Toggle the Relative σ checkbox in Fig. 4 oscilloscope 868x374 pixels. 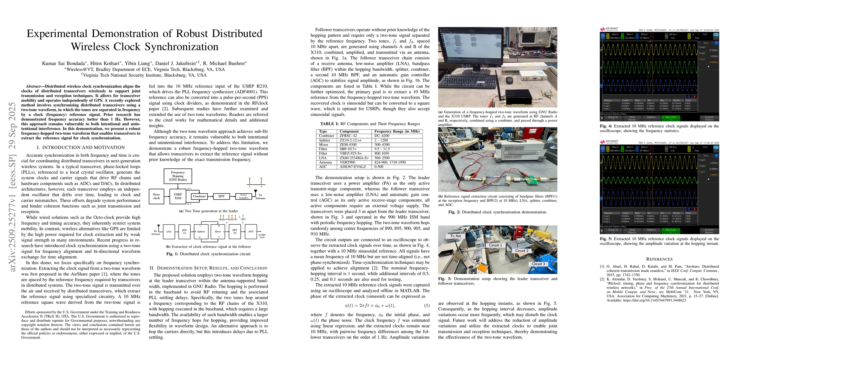point(652,119)
